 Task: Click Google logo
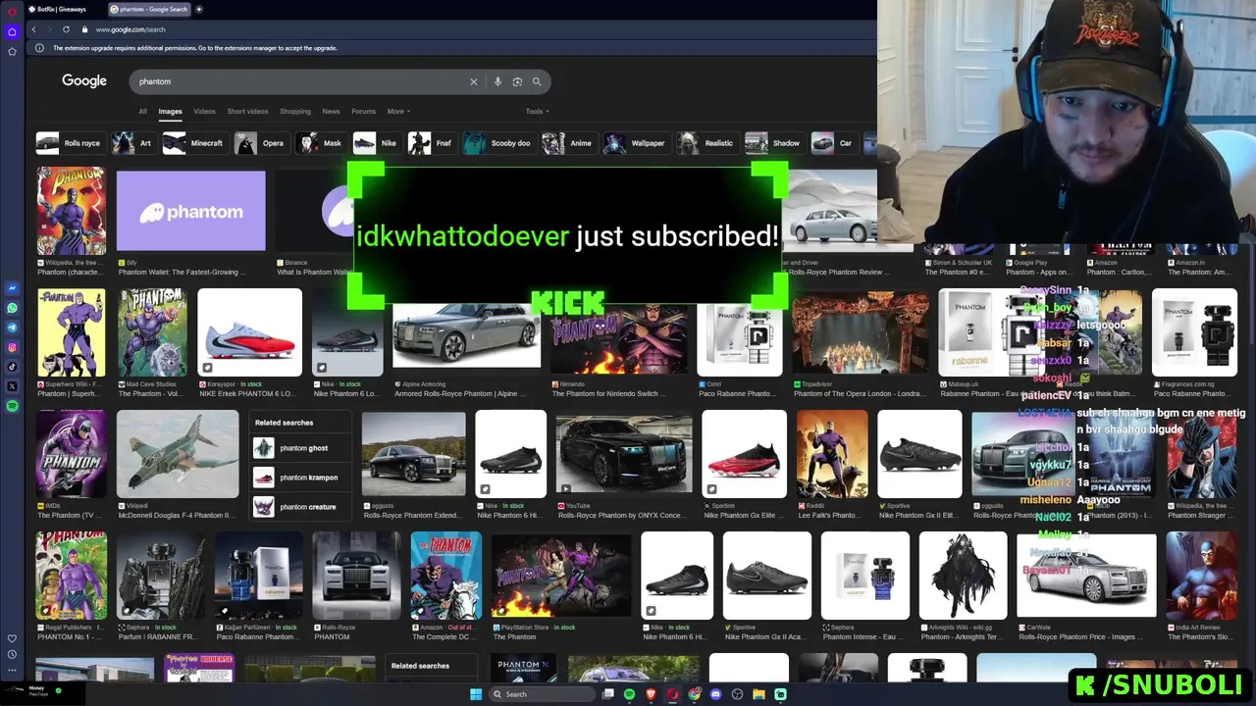(84, 80)
